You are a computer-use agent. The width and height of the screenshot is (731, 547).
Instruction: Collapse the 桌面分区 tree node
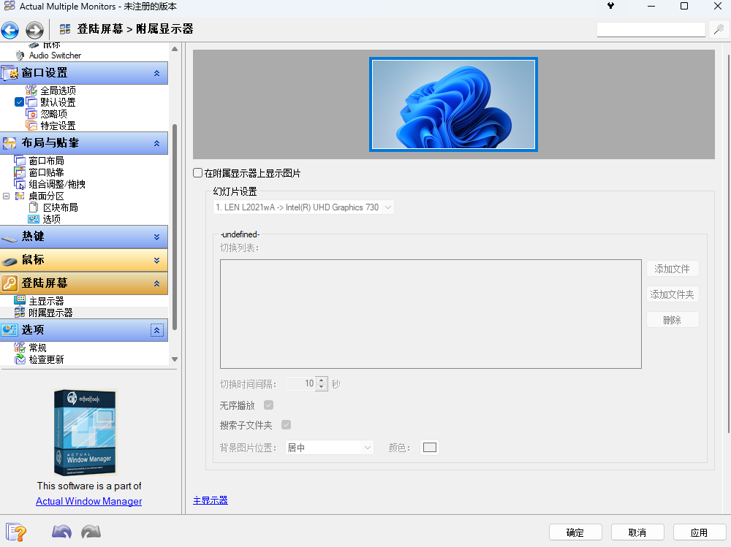coord(6,196)
